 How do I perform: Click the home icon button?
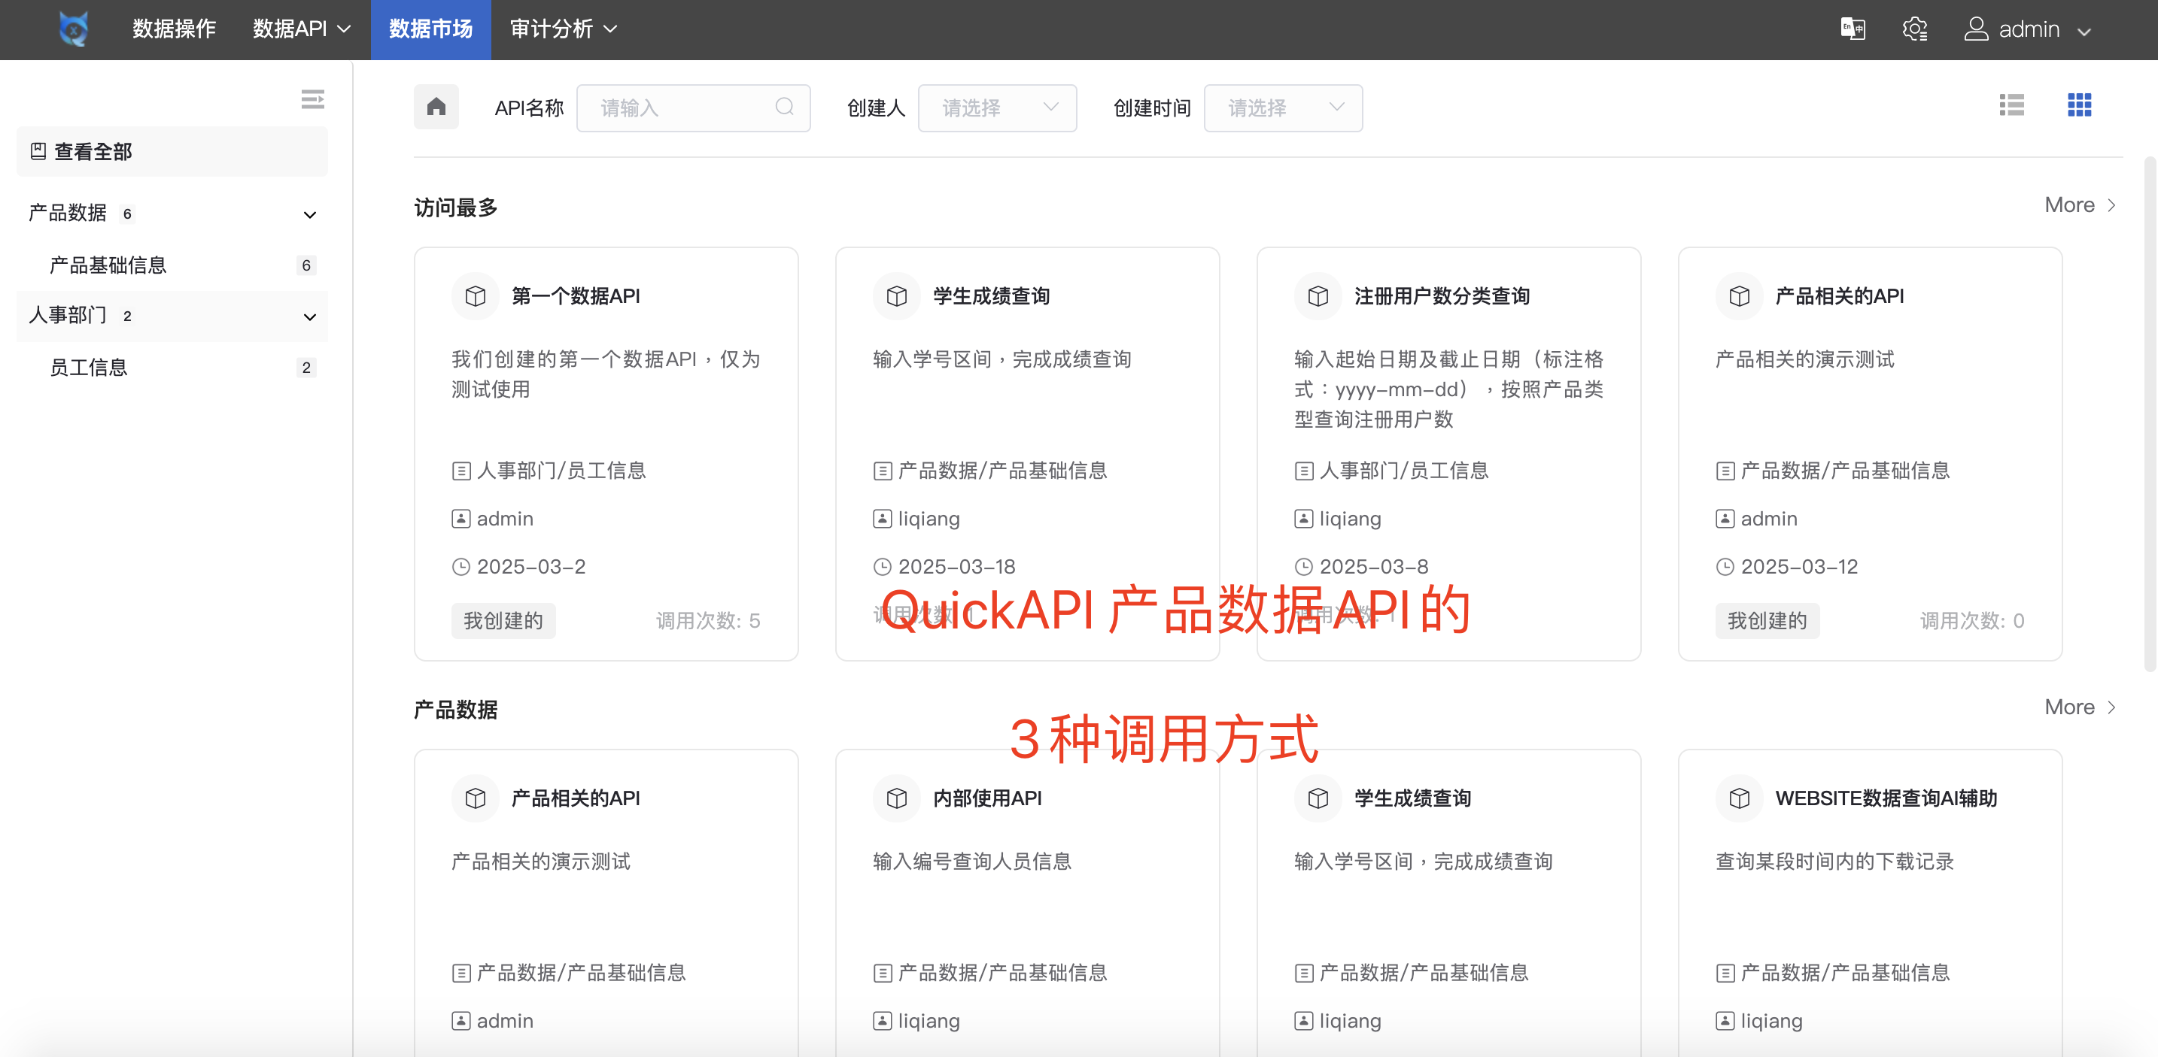pyautogui.click(x=436, y=107)
